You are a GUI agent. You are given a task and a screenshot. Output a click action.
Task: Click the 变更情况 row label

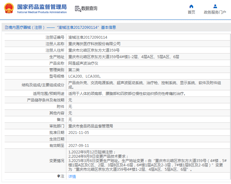click(57, 160)
